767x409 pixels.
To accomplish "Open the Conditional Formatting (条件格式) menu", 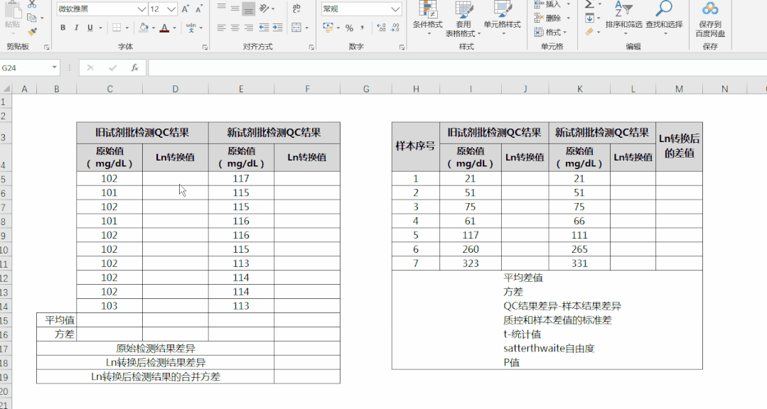I will 427,19.
